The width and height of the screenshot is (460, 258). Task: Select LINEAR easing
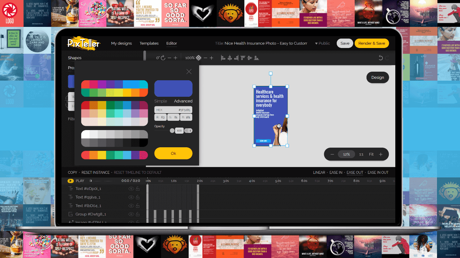319,173
